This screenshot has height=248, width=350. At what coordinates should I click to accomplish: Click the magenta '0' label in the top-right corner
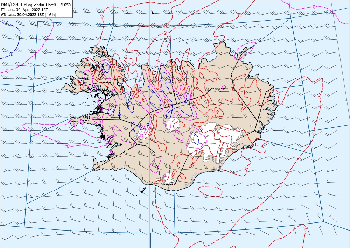[314, 7]
